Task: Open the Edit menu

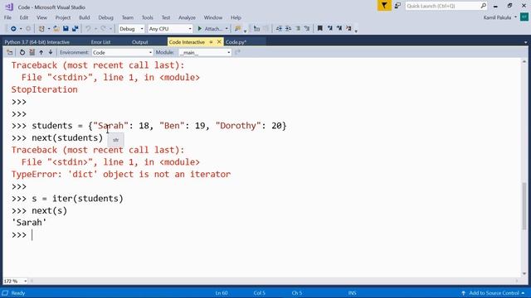Action: point(24,17)
